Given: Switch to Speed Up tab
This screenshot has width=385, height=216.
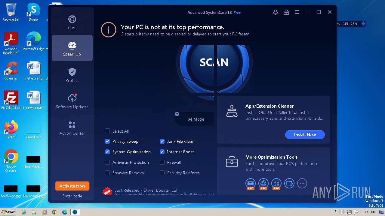Looking at the screenshot, I should 72,48.
